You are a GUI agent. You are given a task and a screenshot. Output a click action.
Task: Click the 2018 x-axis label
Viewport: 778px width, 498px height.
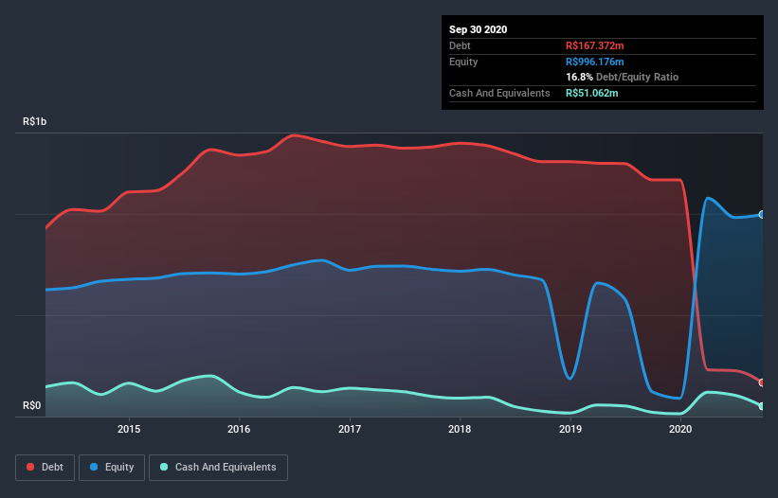pyautogui.click(x=460, y=429)
